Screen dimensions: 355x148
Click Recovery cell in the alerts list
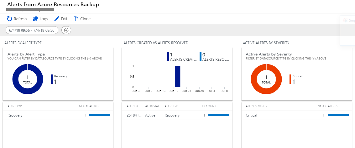pos(172,115)
